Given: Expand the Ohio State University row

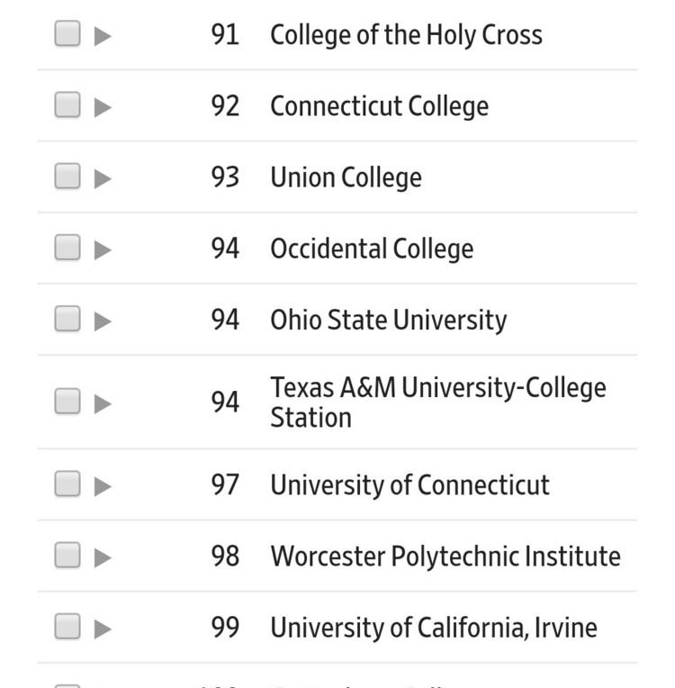Looking at the screenshot, I should [x=103, y=321].
